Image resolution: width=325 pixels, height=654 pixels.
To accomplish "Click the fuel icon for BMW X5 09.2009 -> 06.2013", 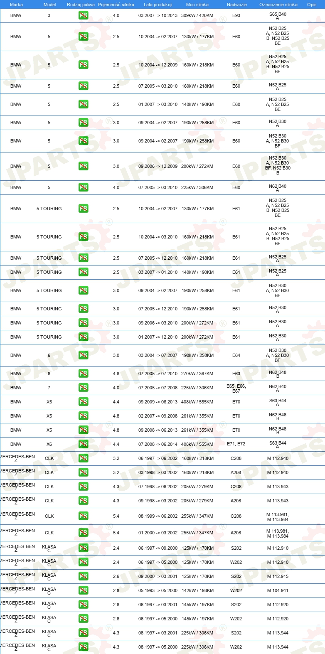I will (x=84, y=402).
